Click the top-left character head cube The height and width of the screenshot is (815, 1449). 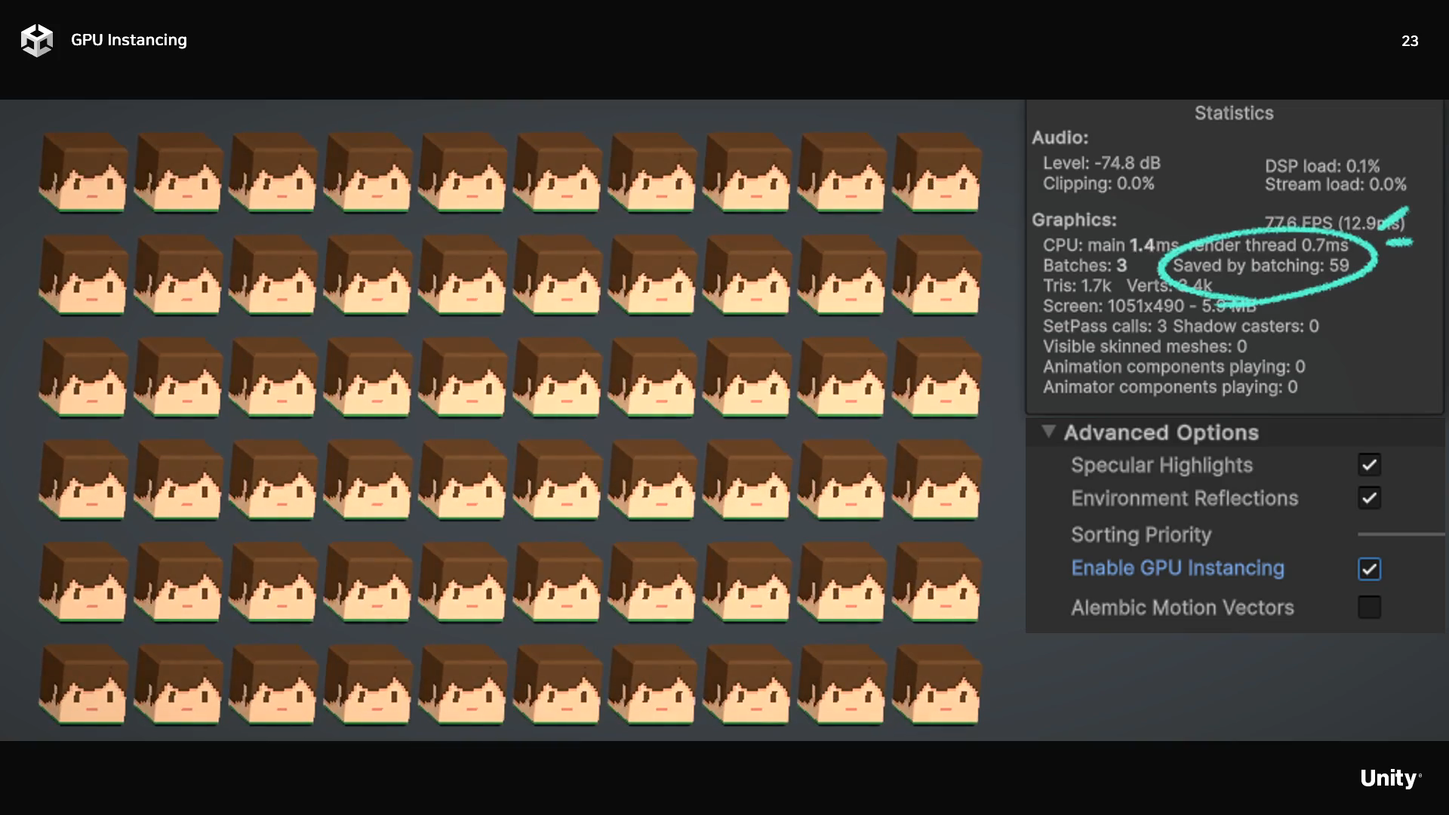point(84,172)
